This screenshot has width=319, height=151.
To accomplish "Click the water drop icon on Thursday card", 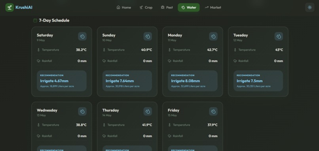I will [x=148, y=111].
